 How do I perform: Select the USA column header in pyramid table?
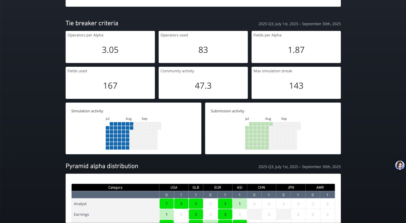(x=174, y=188)
